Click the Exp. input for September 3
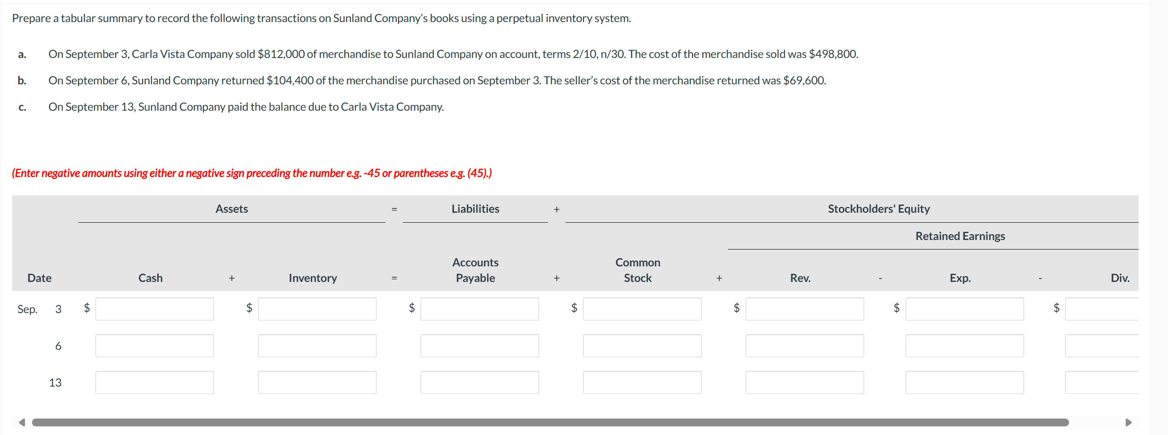The width and height of the screenshot is (1168, 435). pos(965,308)
